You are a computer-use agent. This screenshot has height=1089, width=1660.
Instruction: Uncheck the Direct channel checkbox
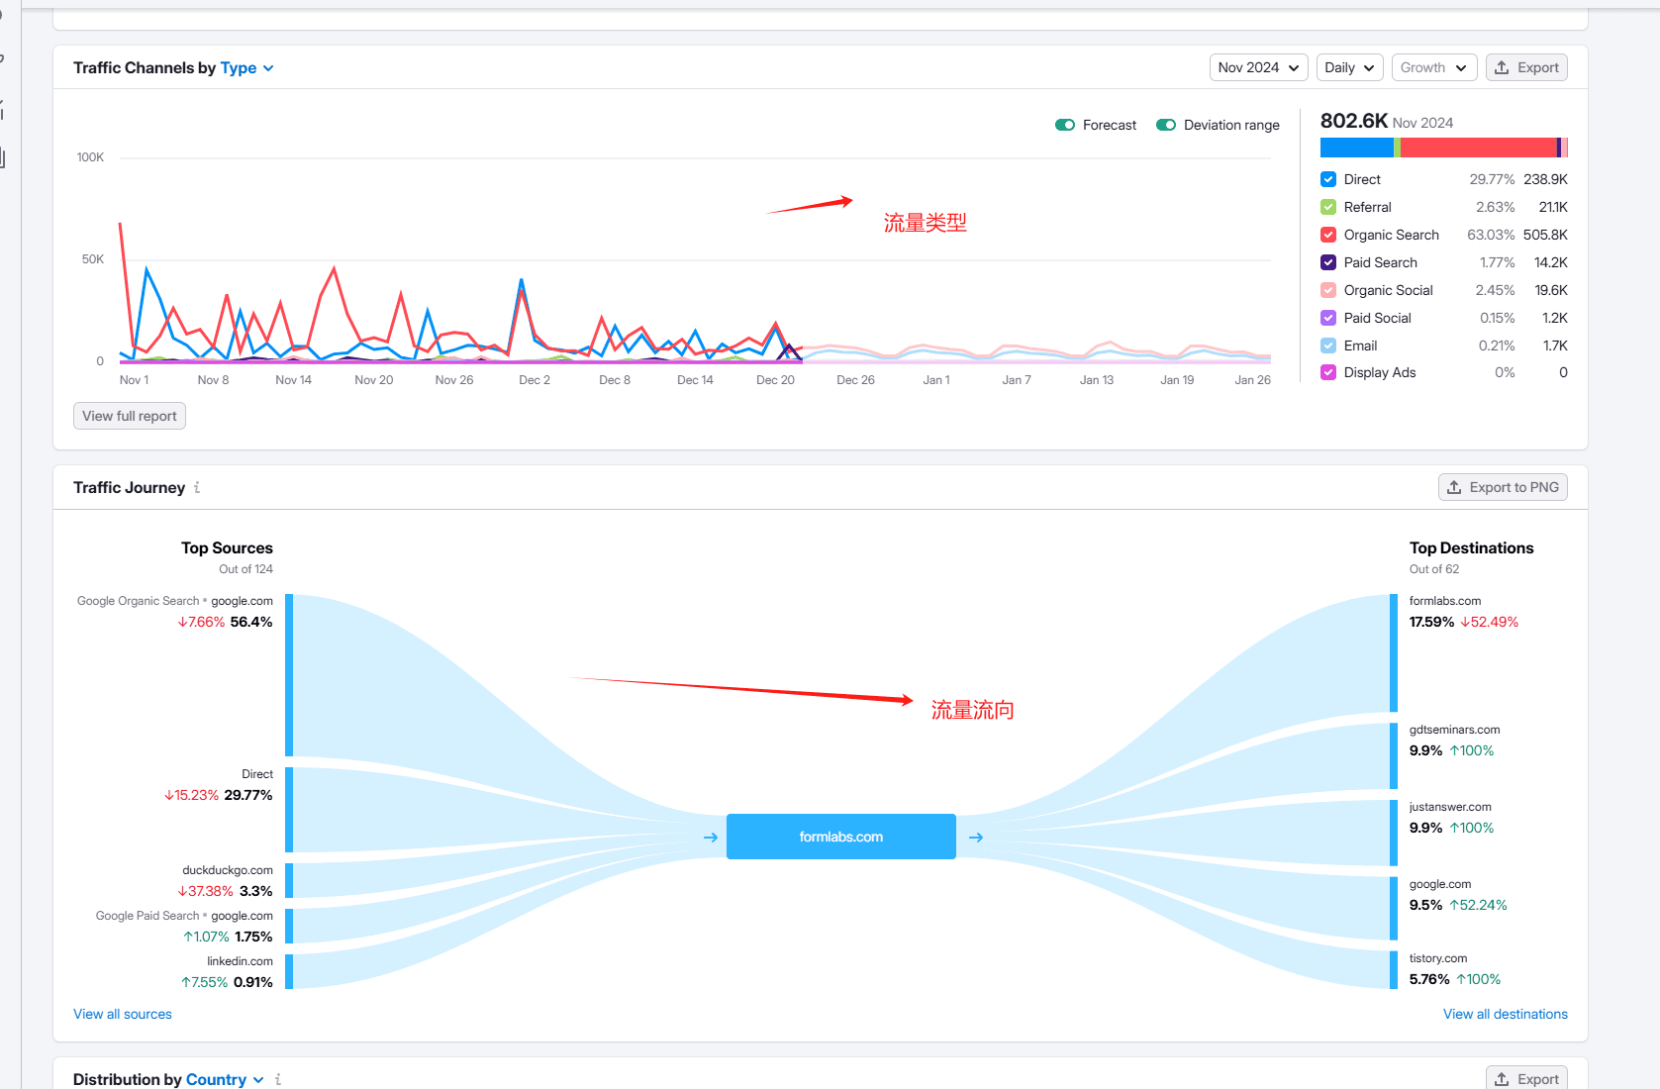1328,179
